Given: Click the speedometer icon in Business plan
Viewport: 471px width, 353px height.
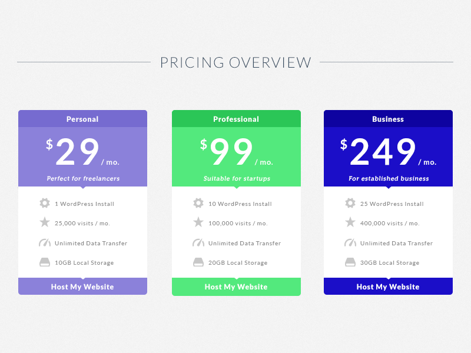Looking at the screenshot, I should coord(350,242).
